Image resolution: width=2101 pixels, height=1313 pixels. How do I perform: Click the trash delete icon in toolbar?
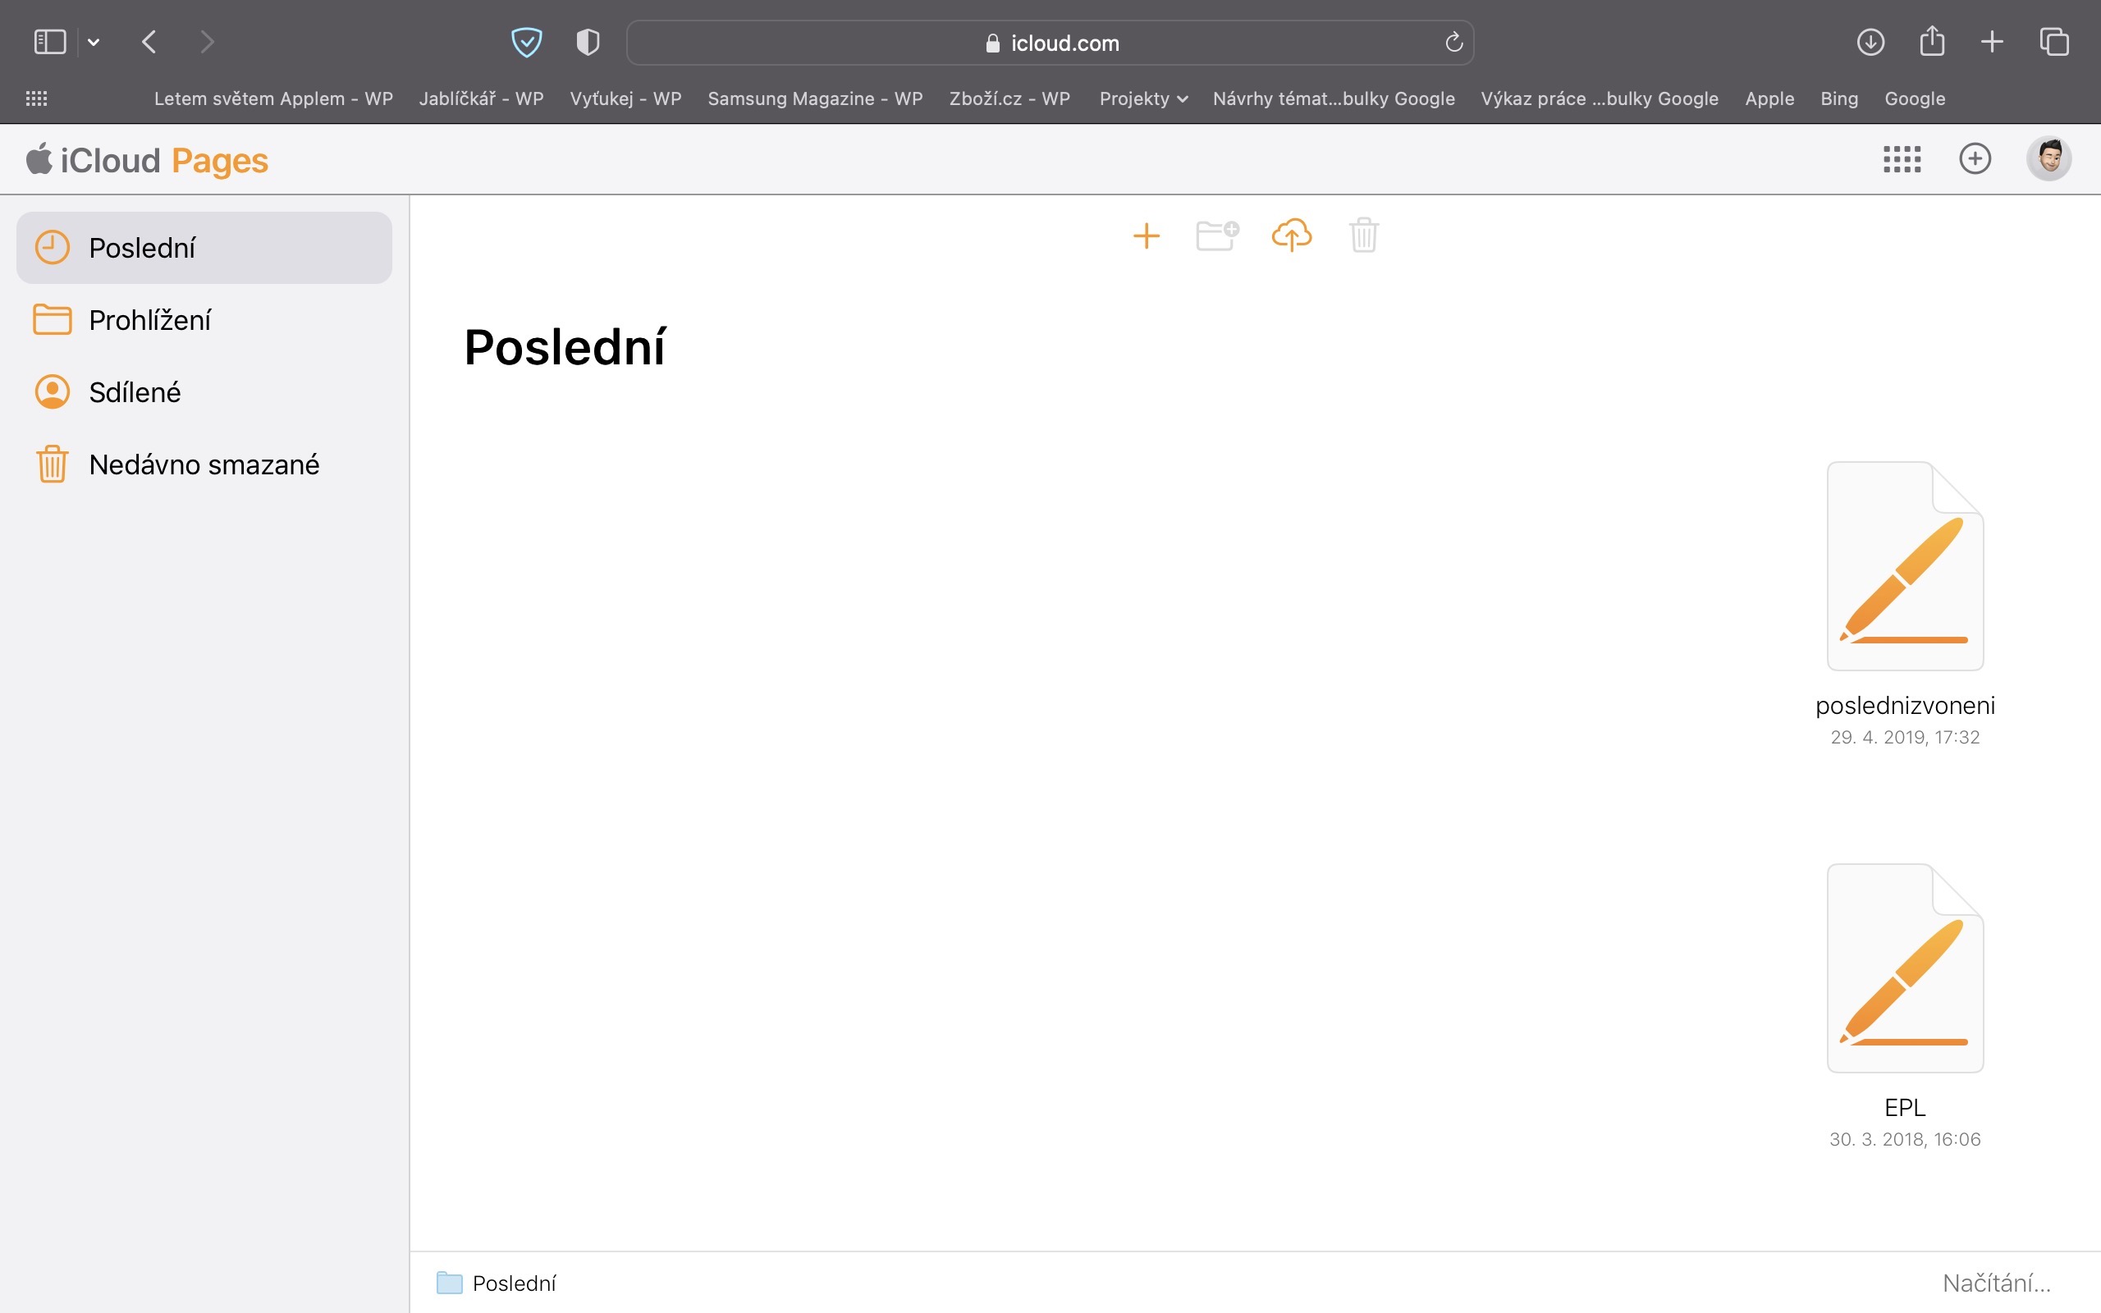(x=1363, y=236)
